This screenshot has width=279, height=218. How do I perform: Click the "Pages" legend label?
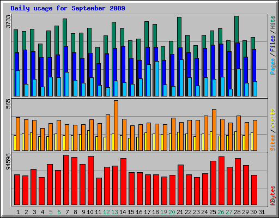pyautogui.click(x=273, y=66)
